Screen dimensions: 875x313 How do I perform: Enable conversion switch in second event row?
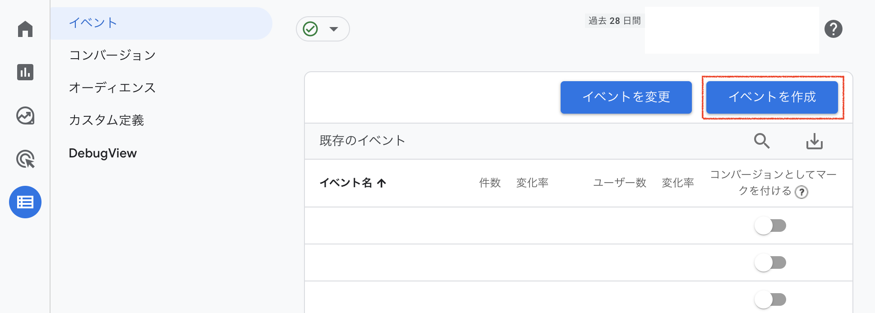770,262
